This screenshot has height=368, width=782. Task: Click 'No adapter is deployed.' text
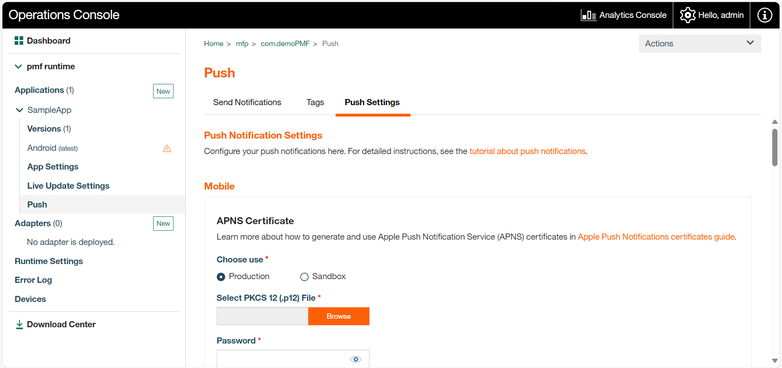[71, 242]
